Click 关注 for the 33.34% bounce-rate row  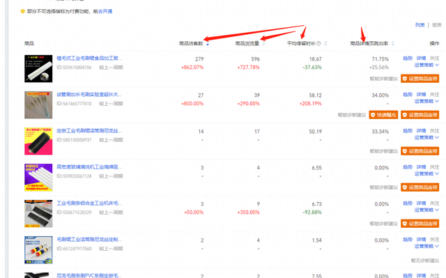pyautogui.click(x=434, y=131)
